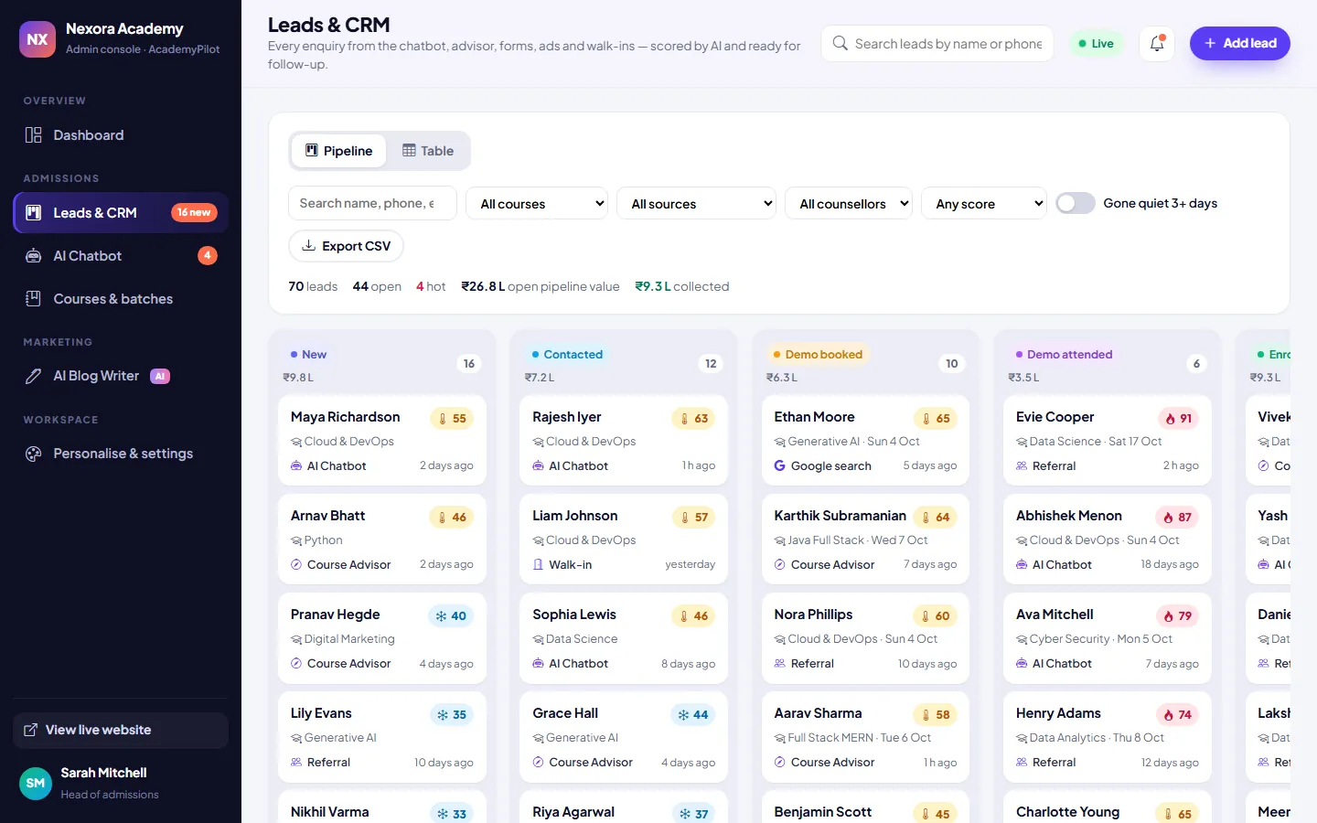Click score 55 badge on Maya Richardson
Image resolution: width=1317 pixels, height=823 pixels.
[x=453, y=419]
